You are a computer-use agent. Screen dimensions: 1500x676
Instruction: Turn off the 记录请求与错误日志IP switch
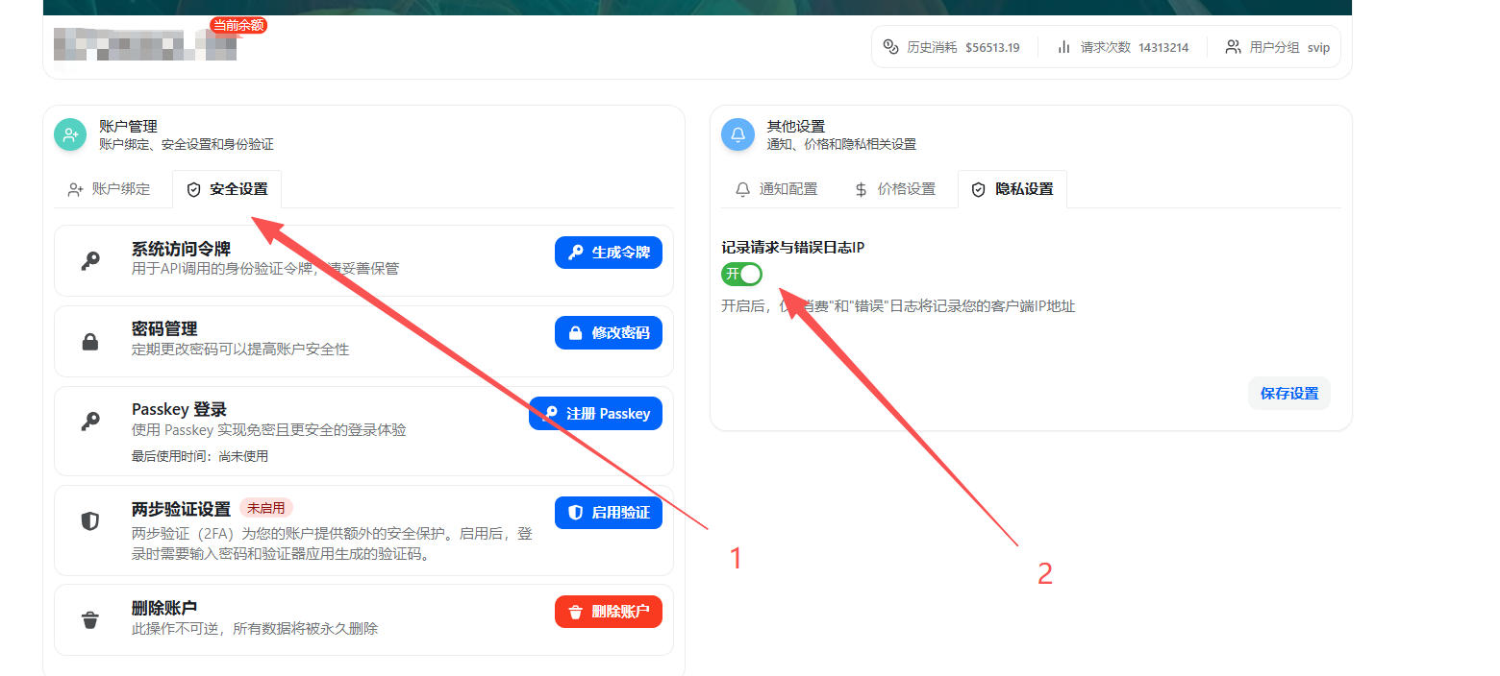(741, 274)
